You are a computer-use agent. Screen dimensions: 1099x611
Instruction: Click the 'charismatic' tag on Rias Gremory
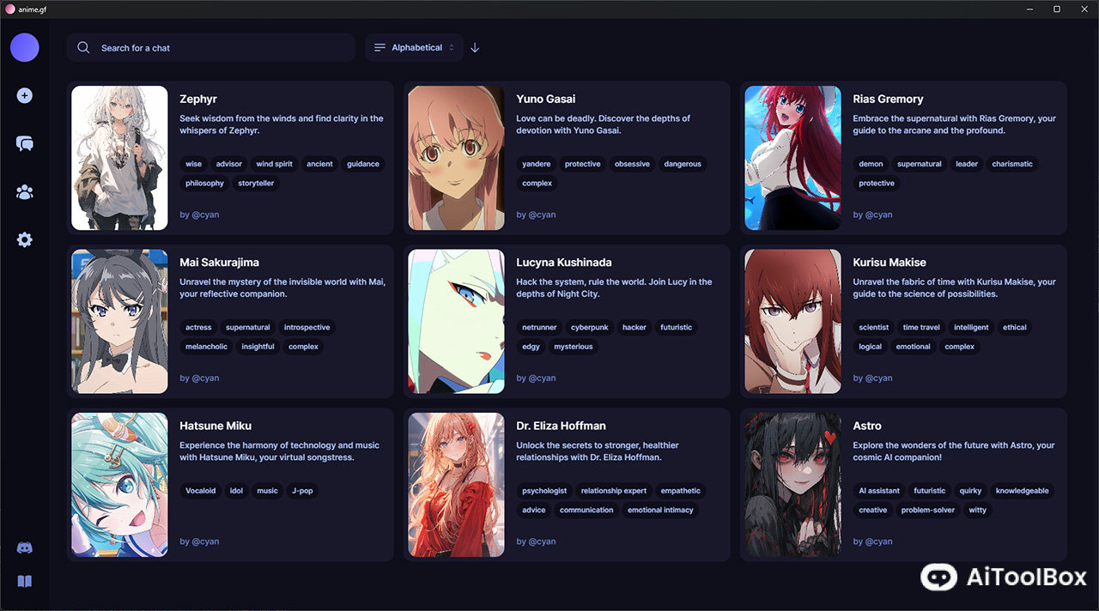[1012, 164]
